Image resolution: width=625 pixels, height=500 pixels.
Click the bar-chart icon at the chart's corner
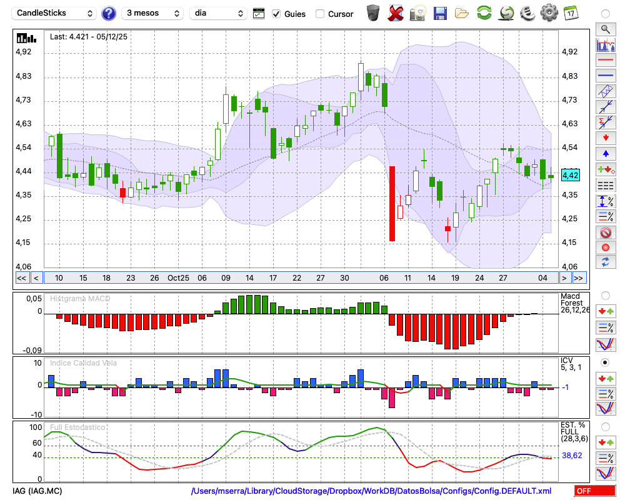pos(26,38)
